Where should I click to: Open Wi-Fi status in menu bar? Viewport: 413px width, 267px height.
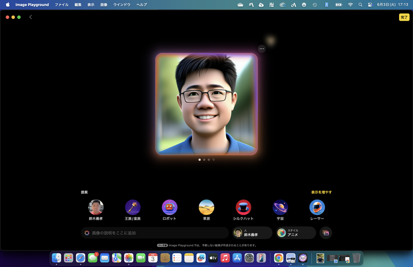coord(351,5)
